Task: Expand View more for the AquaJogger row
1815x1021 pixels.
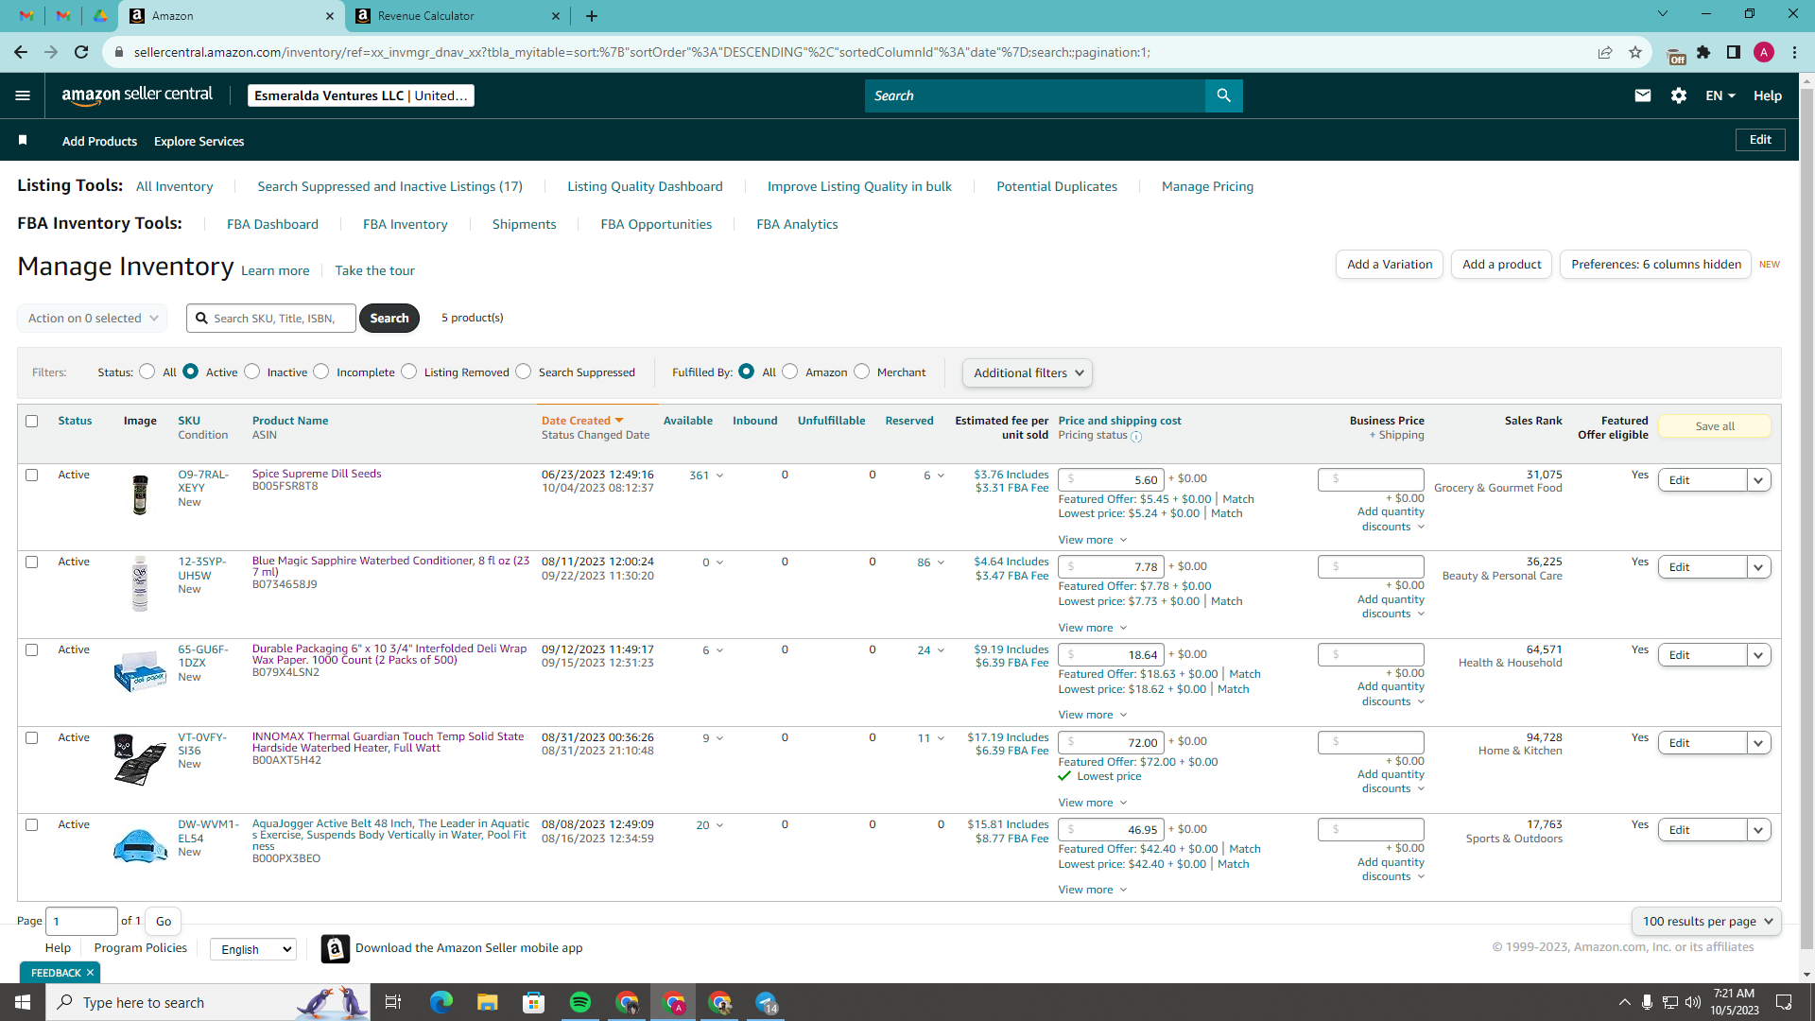Action: (1092, 890)
